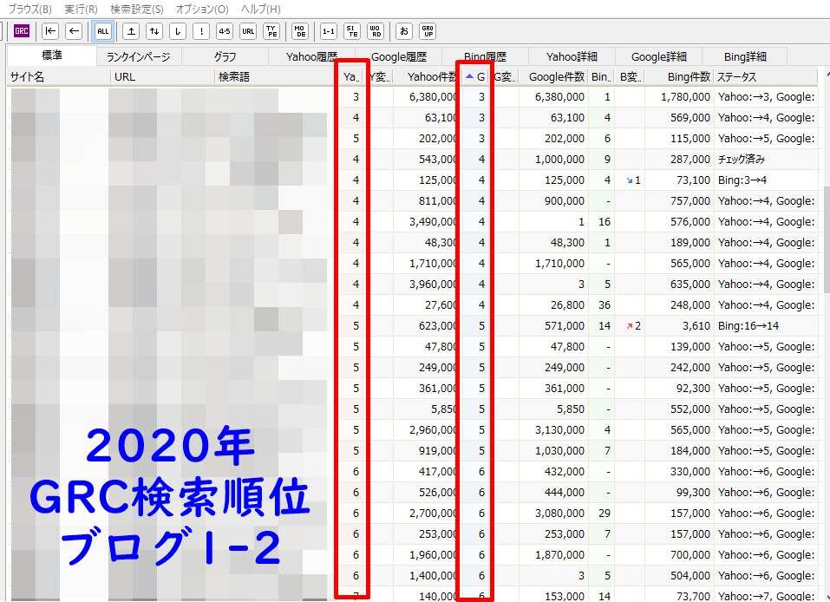Image resolution: width=830 pixels, height=602 pixels.
Task: Select the Bing:16→14 status cell
Action: 766,325
